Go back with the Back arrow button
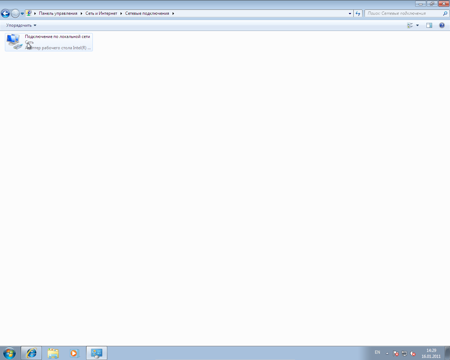450x360 pixels. [x=5, y=13]
